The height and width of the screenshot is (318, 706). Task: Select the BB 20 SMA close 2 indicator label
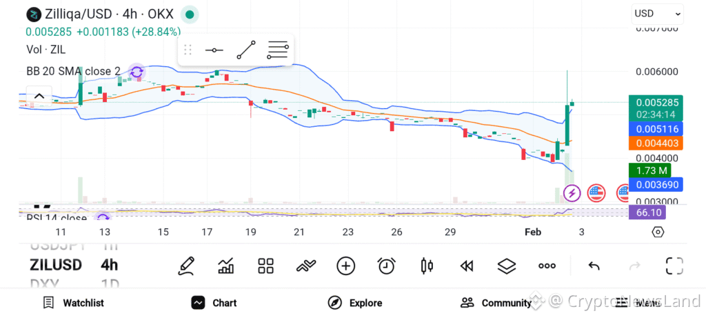pyautogui.click(x=73, y=71)
